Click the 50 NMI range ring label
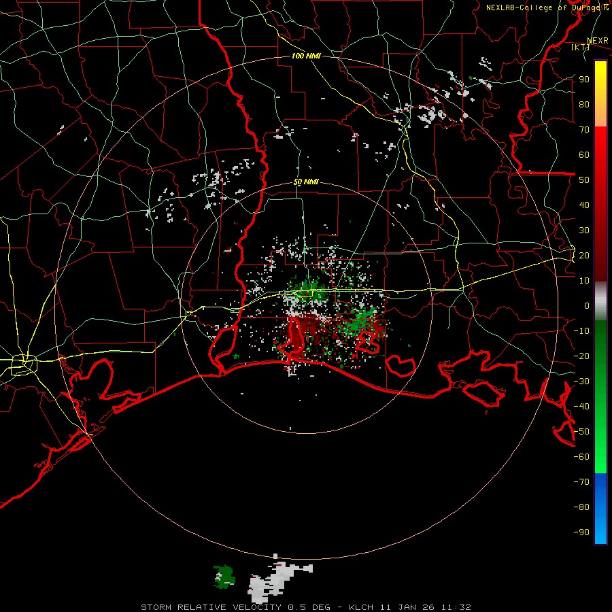Viewport: 612px width, 612px height. tap(306, 182)
